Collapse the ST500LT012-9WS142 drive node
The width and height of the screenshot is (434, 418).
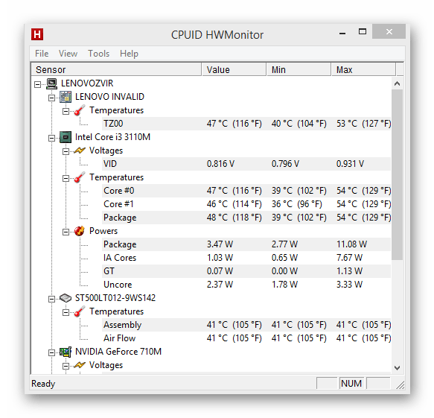[51, 299]
